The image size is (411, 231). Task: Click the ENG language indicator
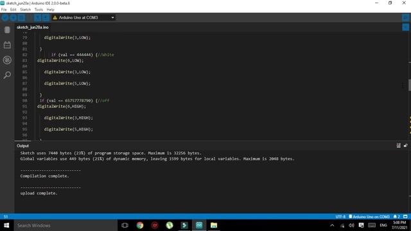coord(383,225)
